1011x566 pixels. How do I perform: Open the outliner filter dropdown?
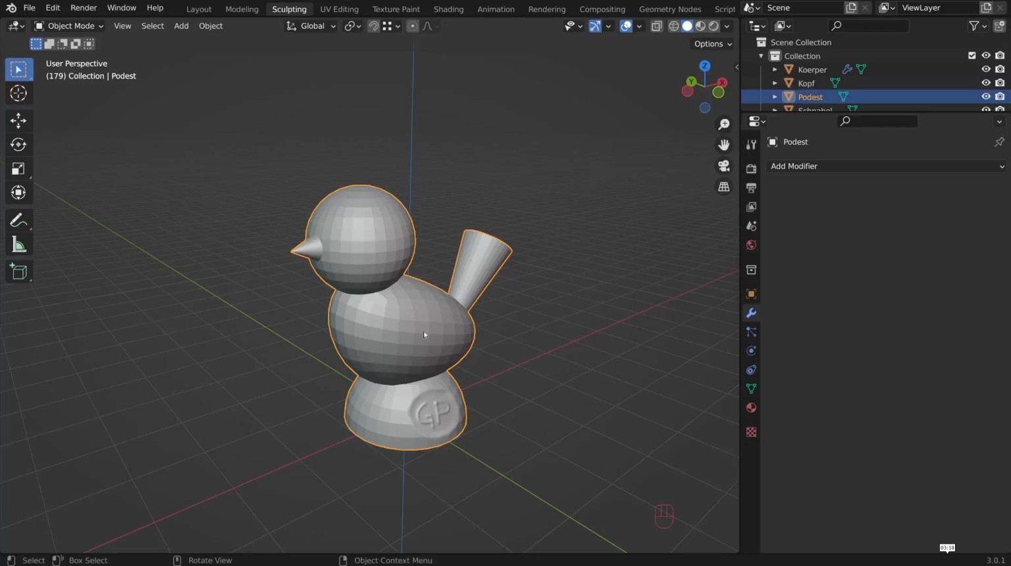977,26
